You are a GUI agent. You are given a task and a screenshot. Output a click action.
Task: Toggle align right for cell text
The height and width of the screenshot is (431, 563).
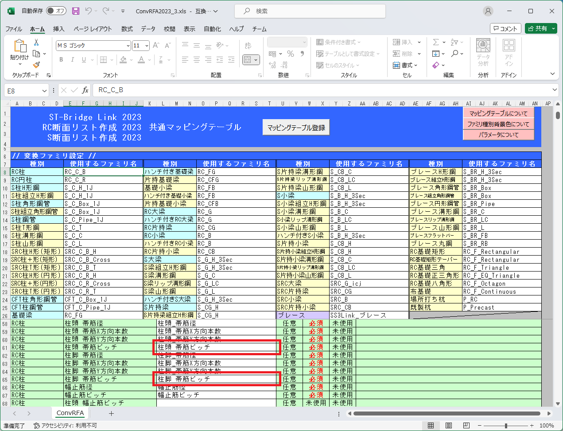(x=208, y=60)
